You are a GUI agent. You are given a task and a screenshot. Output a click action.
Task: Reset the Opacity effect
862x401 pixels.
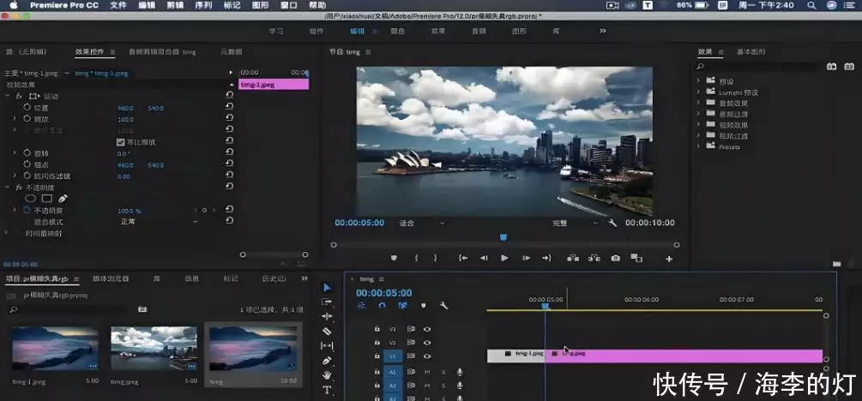click(x=229, y=188)
